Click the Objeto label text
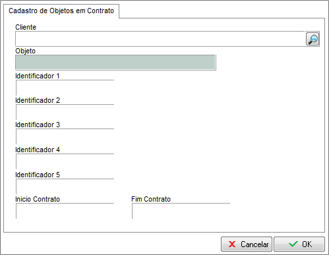 click(x=25, y=51)
